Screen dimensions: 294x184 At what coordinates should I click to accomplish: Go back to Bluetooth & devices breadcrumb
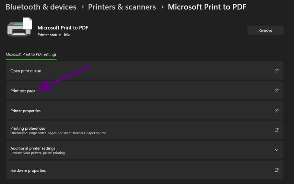41,7
